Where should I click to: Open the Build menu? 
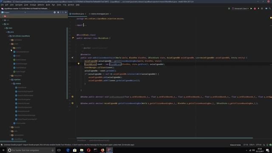[48, 5]
